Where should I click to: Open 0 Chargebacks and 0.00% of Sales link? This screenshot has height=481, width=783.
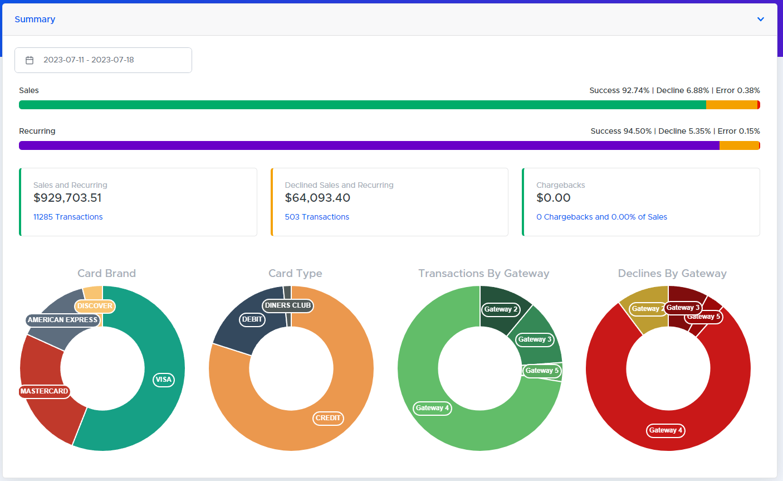601,217
